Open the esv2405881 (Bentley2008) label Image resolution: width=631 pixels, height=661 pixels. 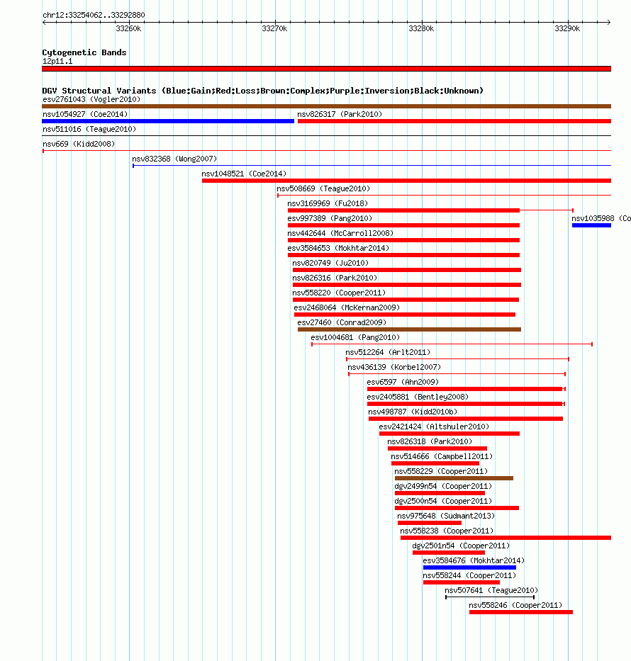click(418, 397)
